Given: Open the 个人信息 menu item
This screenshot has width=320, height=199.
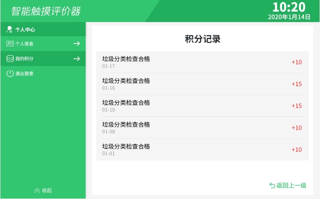Looking at the screenshot, I should tap(24, 44).
